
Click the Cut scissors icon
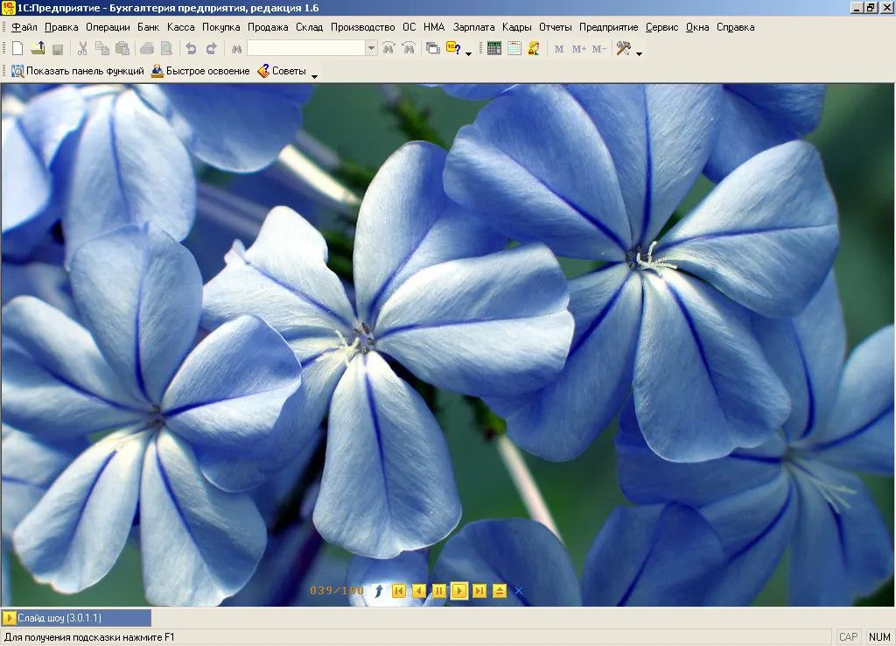(x=82, y=49)
